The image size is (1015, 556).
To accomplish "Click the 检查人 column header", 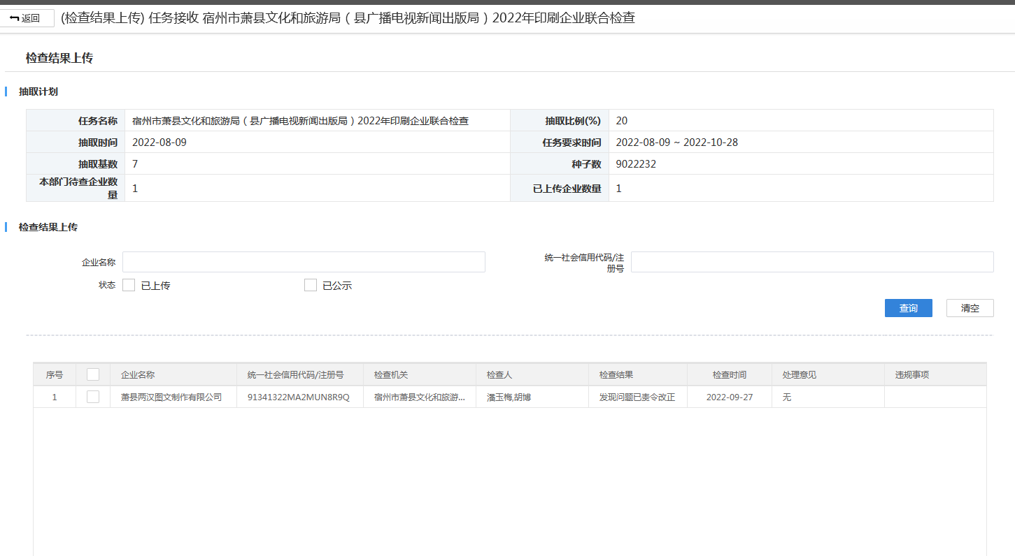I will point(499,375).
